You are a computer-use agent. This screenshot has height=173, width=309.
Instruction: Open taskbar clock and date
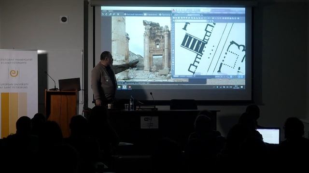point(236,87)
